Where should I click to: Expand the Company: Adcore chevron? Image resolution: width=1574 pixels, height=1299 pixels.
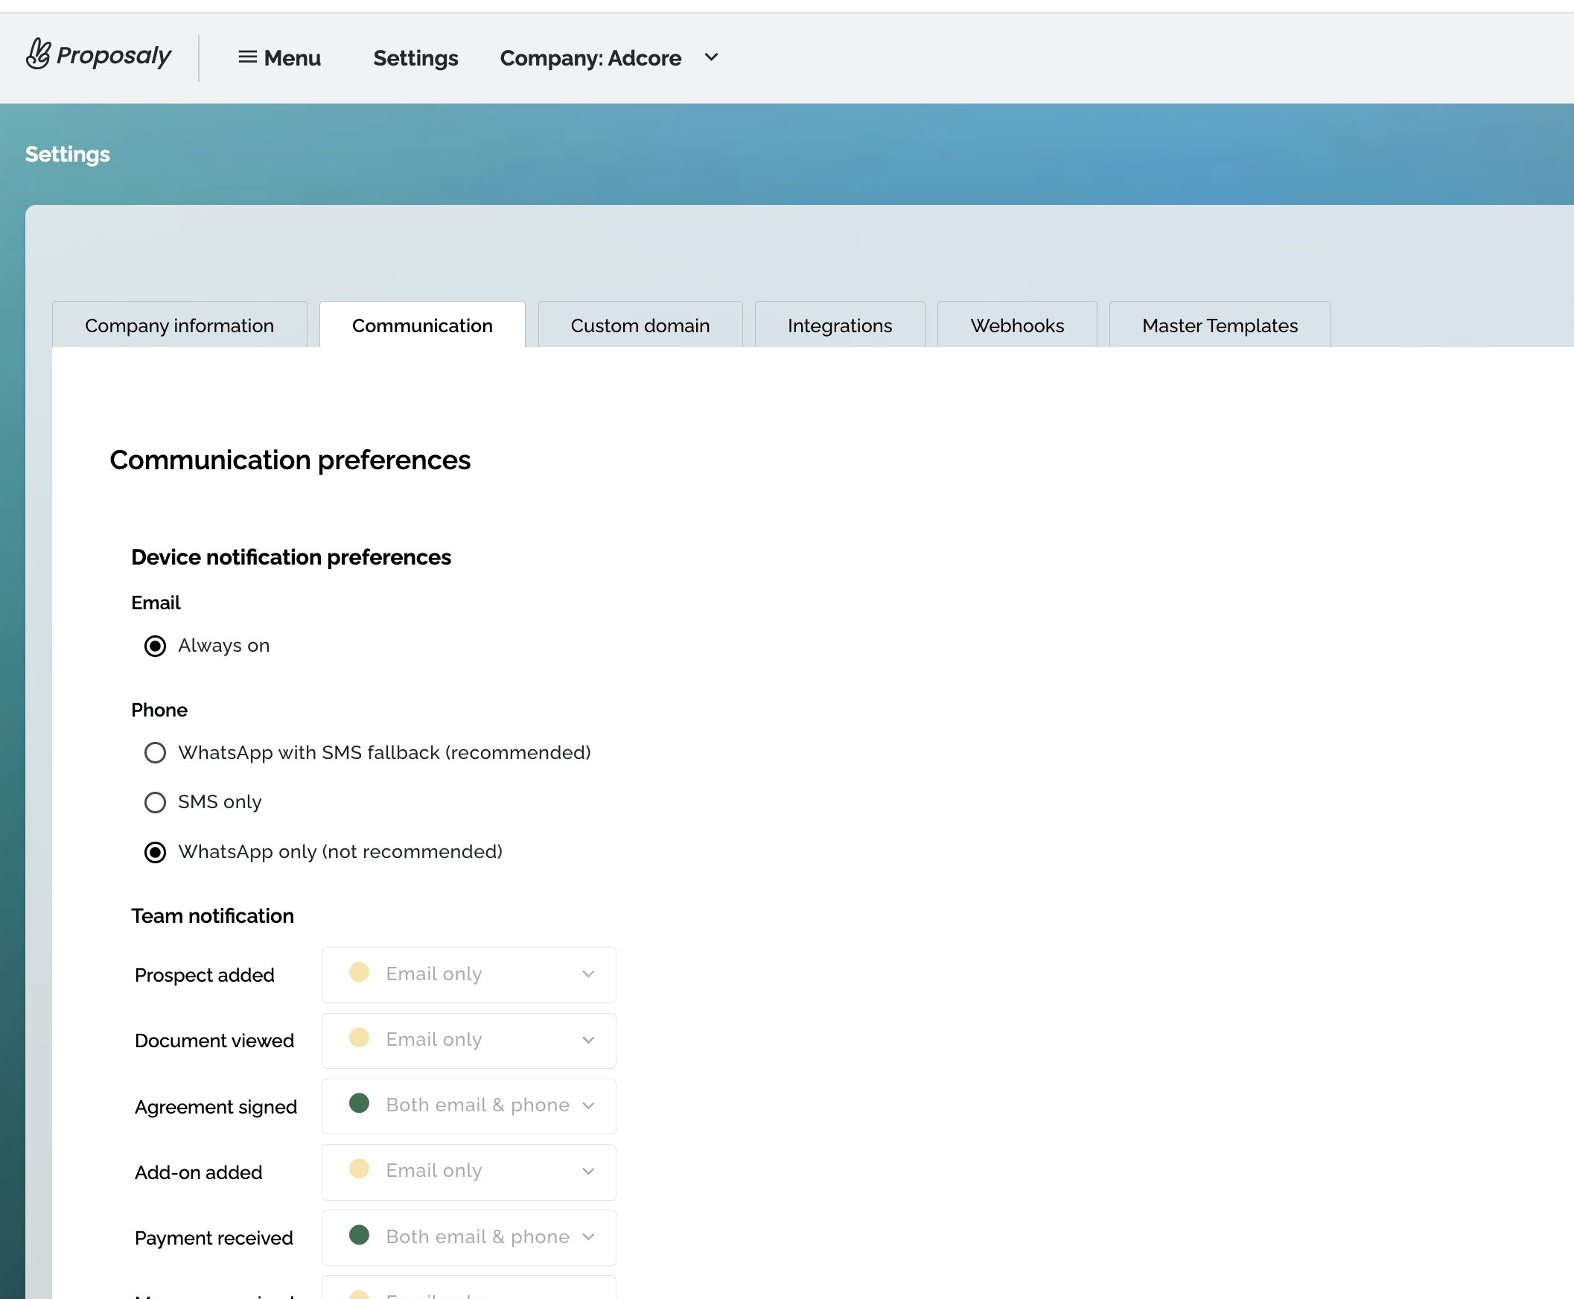click(712, 57)
